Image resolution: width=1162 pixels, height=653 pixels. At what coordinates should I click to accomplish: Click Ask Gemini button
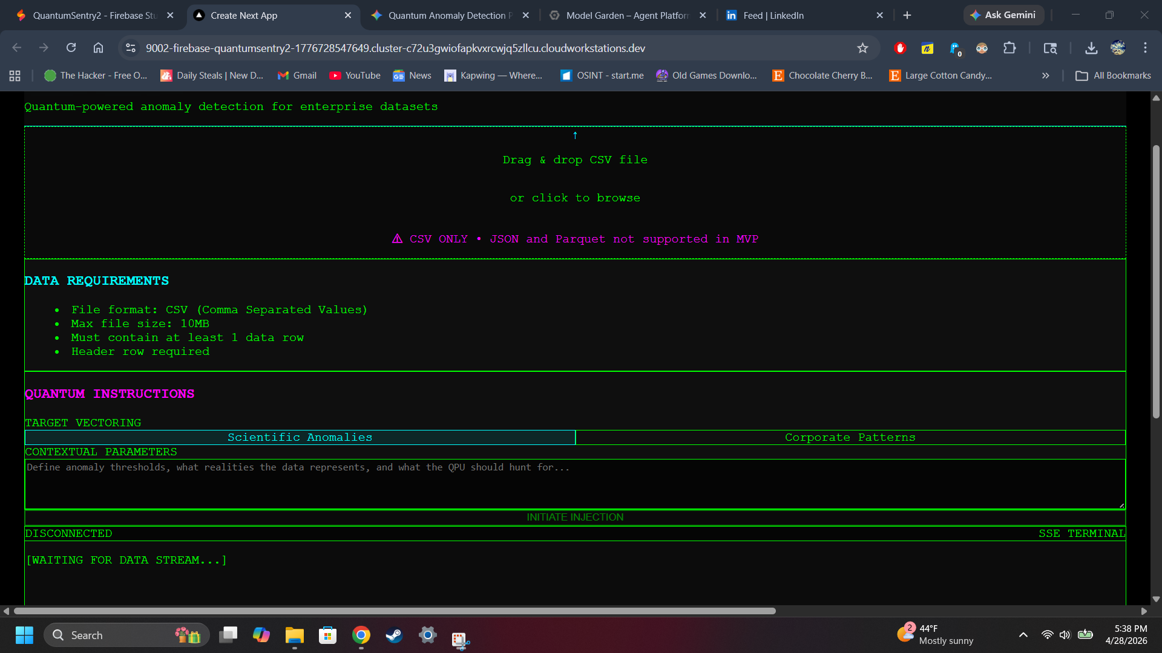coord(1003,15)
